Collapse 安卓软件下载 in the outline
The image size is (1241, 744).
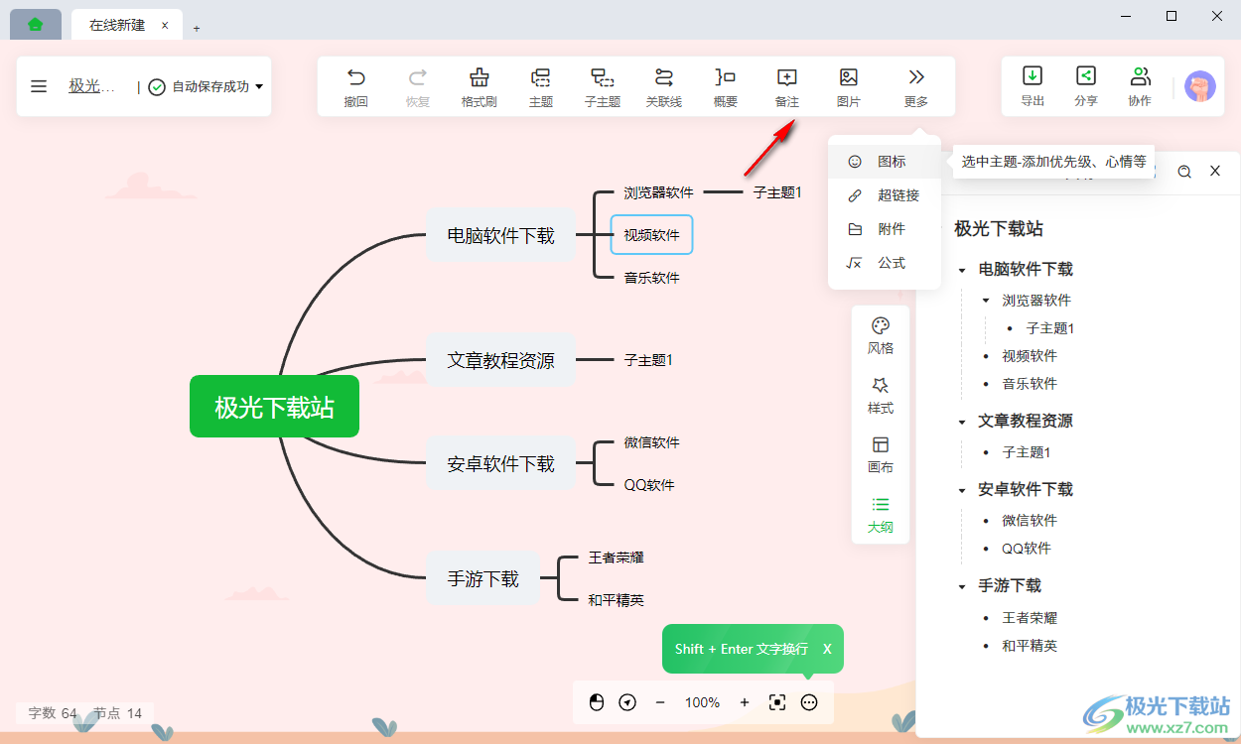(x=962, y=490)
